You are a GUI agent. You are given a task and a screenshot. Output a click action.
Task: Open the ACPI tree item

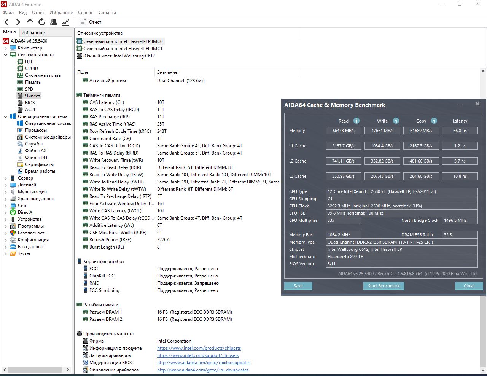30,110
